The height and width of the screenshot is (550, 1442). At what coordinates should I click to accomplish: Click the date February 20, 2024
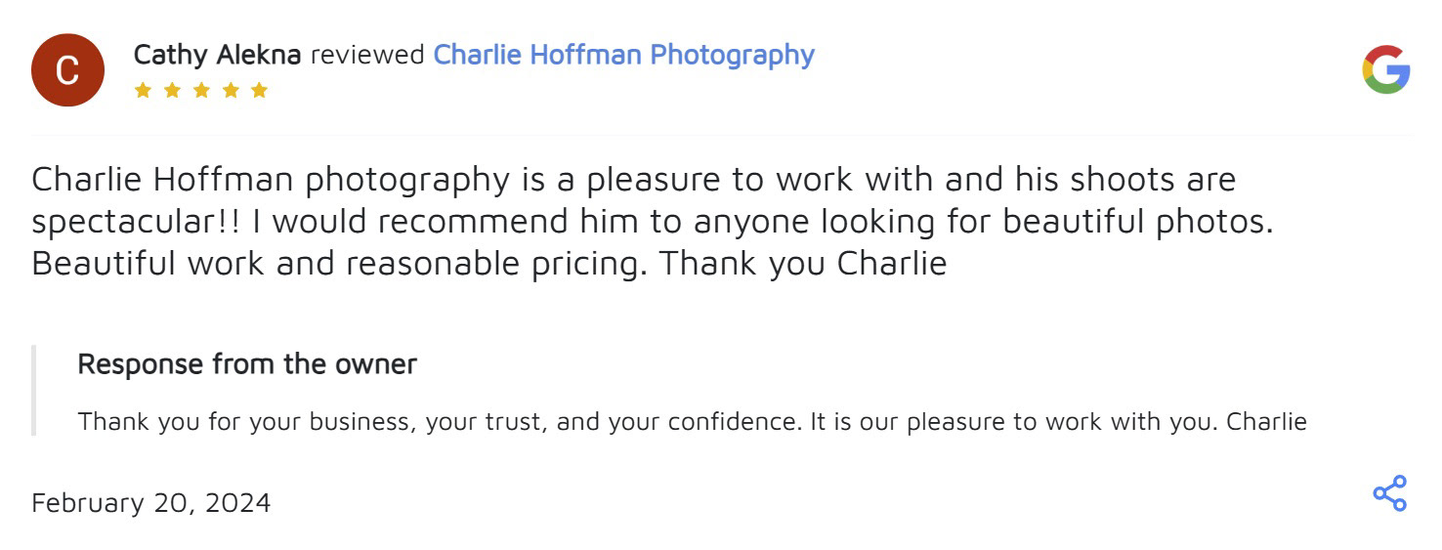[x=150, y=503]
